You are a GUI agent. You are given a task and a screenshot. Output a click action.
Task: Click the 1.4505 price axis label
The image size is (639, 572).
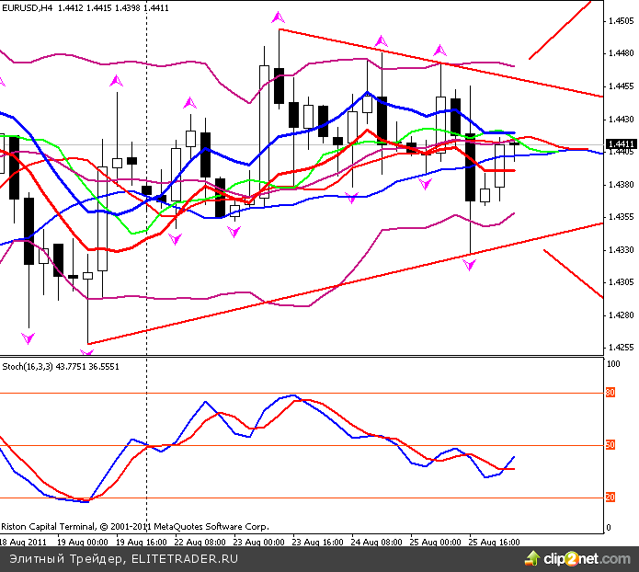point(620,20)
